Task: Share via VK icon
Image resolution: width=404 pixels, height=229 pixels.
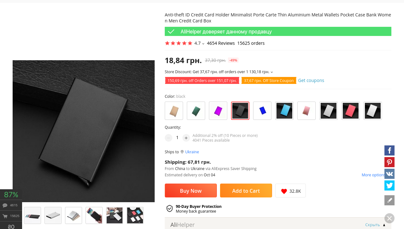Action: click(x=389, y=174)
